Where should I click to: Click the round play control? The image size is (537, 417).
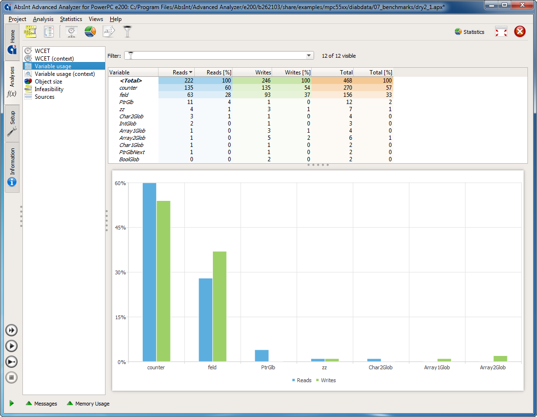pyautogui.click(x=11, y=346)
